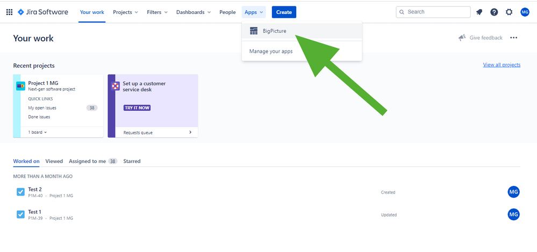The width and height of the screenshot is (537, 252).
Task: Open the Test 2 issue row
Action: 267,192
